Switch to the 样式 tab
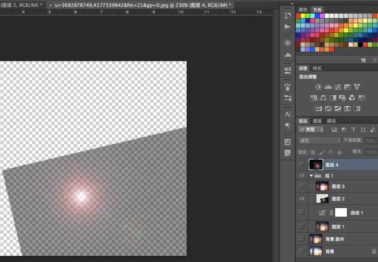Viewport: 378px width, 262px height. (317, 68)
